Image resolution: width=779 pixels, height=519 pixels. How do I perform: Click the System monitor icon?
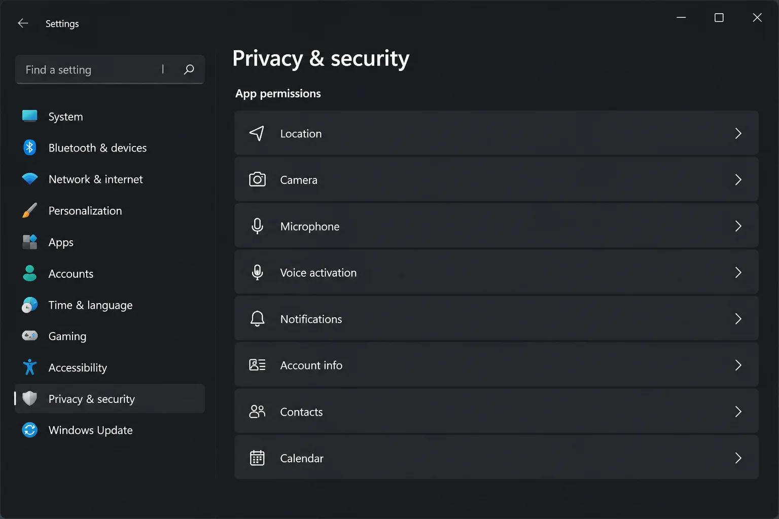tap(30, 116)
